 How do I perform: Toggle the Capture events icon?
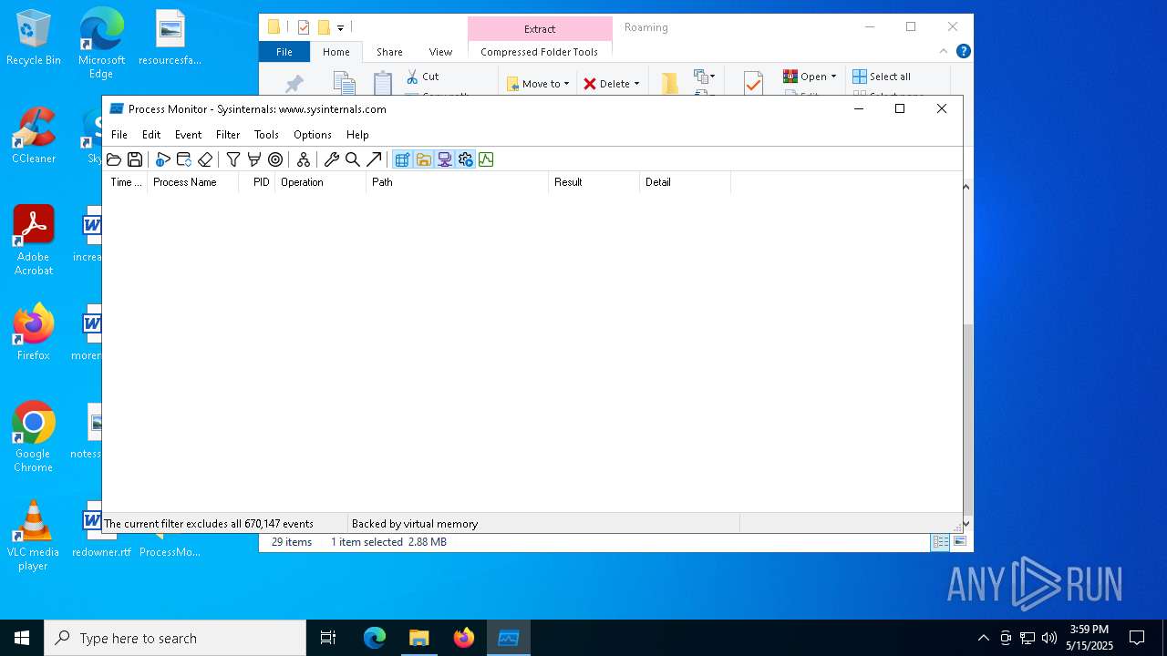(x=162, y=159)
